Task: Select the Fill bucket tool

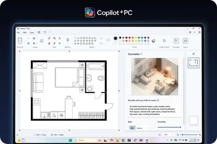Action: click(54, 38)
